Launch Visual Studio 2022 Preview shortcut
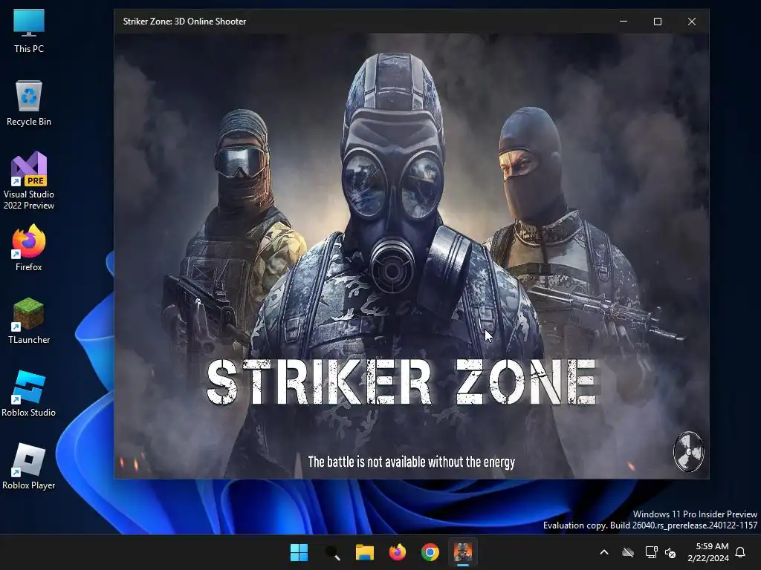Viewport: 761px width, 570px height. tap(29, 180)
